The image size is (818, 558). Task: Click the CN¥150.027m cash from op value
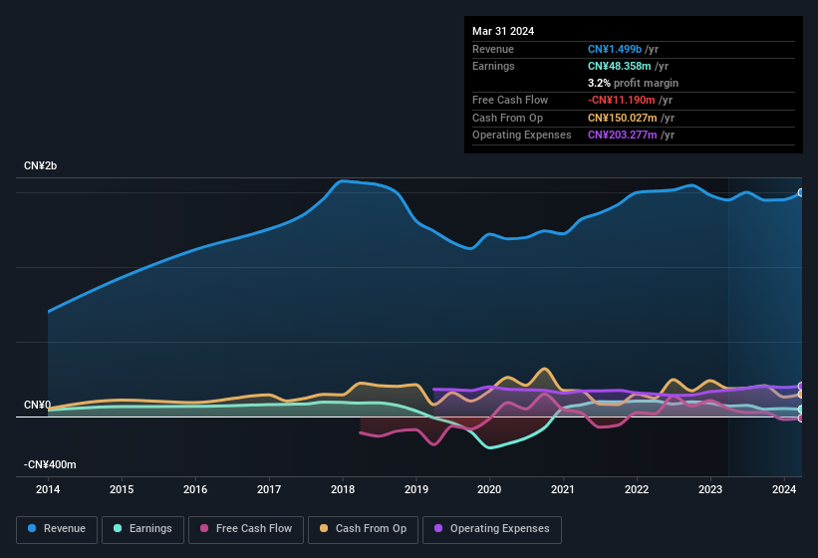(x=623, y=118)
